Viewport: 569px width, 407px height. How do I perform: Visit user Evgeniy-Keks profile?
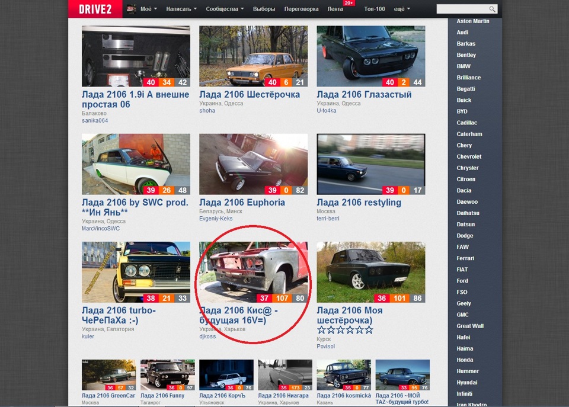point(216,219)
